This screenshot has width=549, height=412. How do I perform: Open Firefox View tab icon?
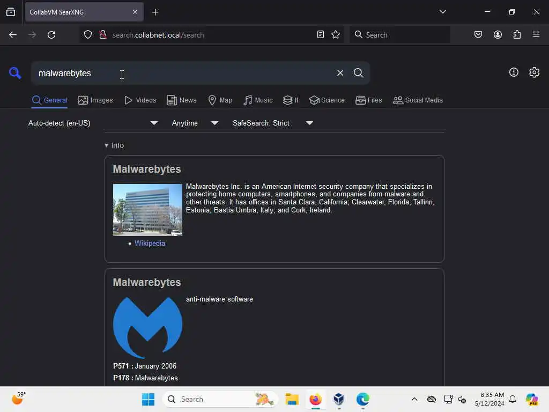(x=11, y=12)
